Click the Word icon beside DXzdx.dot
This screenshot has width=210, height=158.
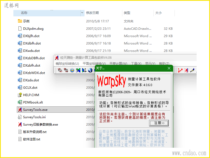20,80
